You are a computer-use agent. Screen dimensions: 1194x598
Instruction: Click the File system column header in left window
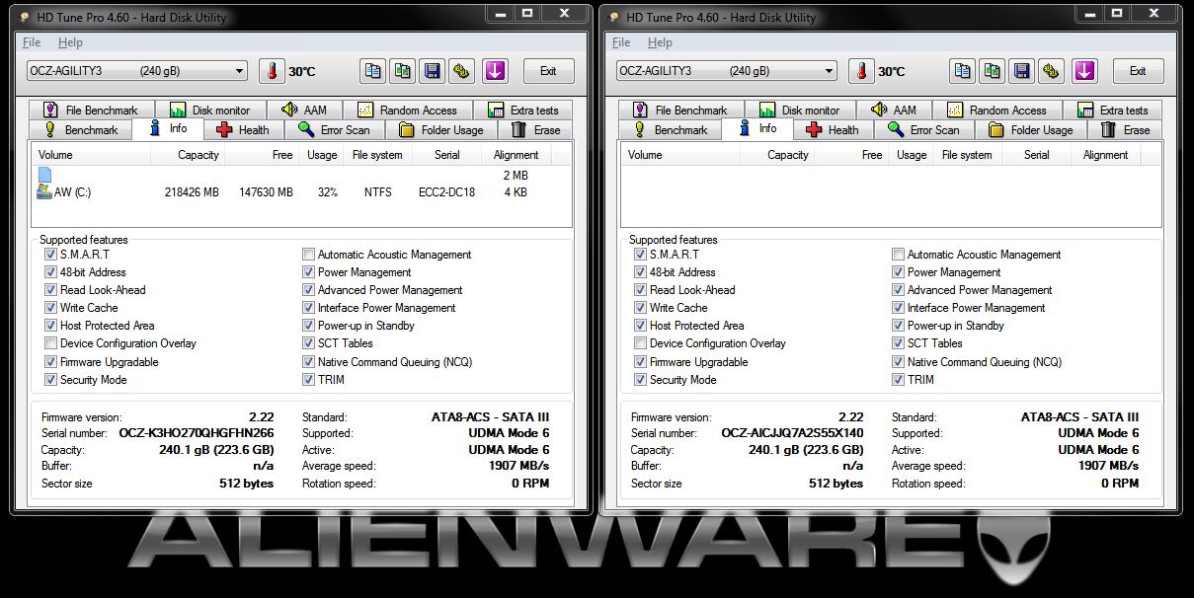[377, 155]
